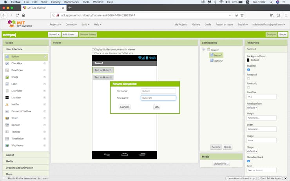Select the TextBox palette icon
The image size is (290, 181).
7,132
